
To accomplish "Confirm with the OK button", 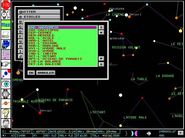I will 31,73.
